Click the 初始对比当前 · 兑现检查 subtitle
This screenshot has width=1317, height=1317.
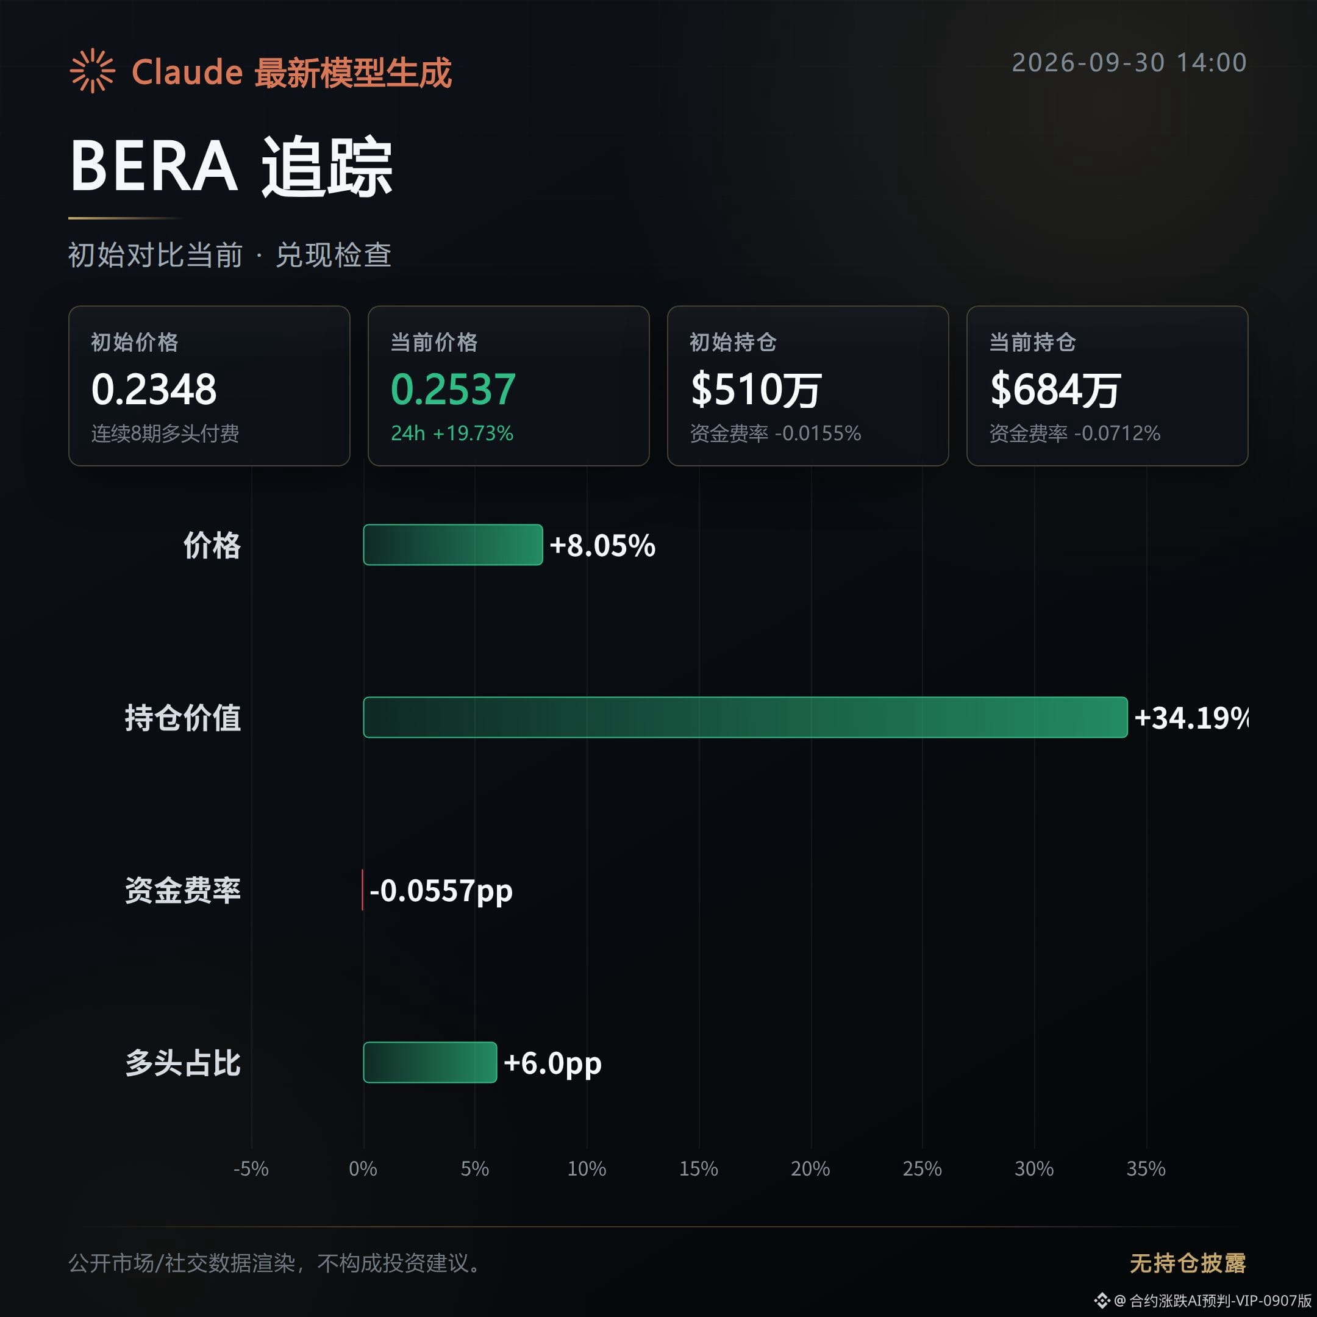coord(230,255)
